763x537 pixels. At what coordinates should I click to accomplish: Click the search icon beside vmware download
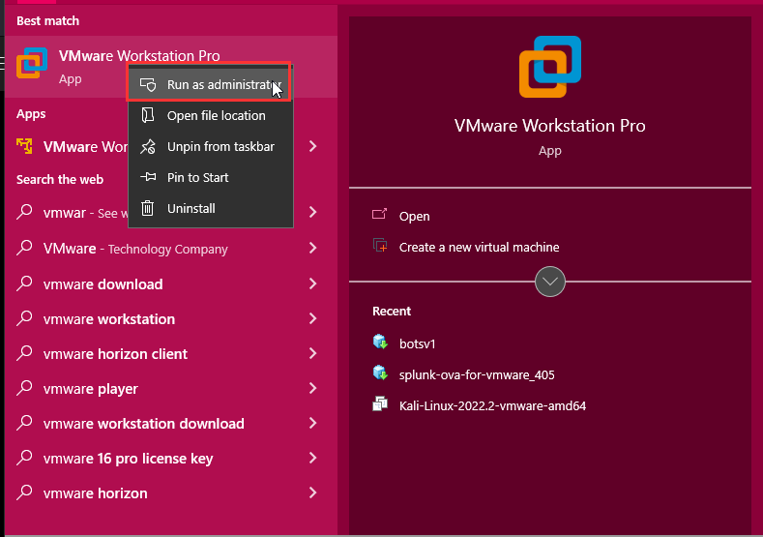click(x=24, y=283)
